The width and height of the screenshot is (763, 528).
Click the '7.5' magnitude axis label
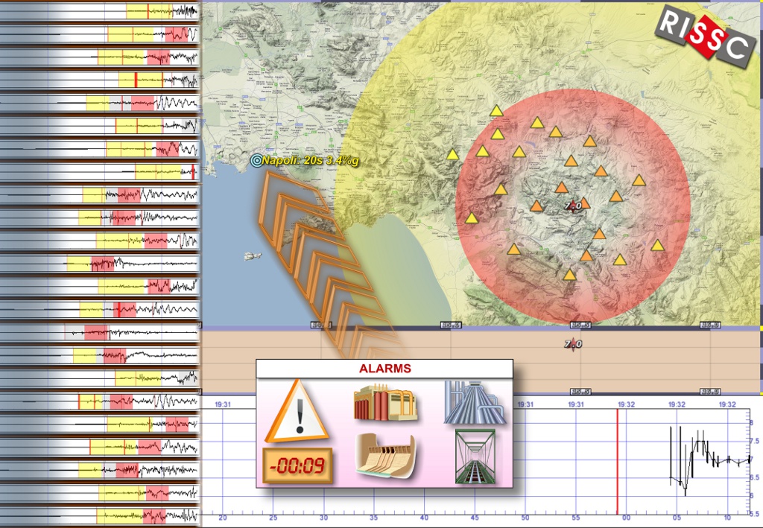754,441
